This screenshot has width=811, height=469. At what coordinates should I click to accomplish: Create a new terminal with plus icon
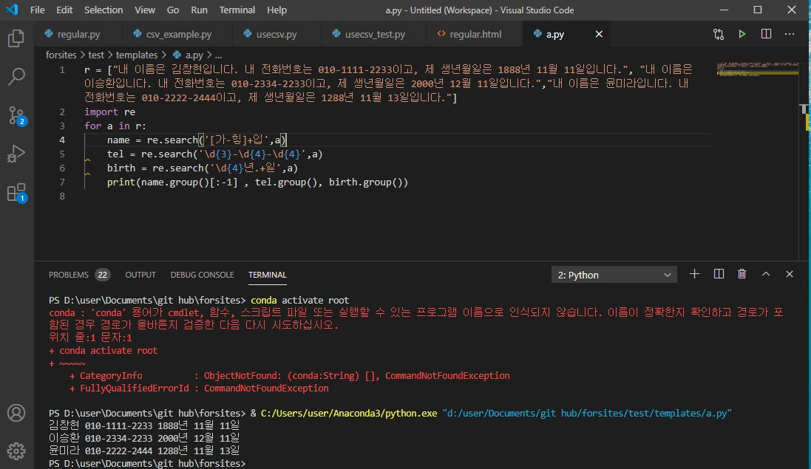coord(695,274)
